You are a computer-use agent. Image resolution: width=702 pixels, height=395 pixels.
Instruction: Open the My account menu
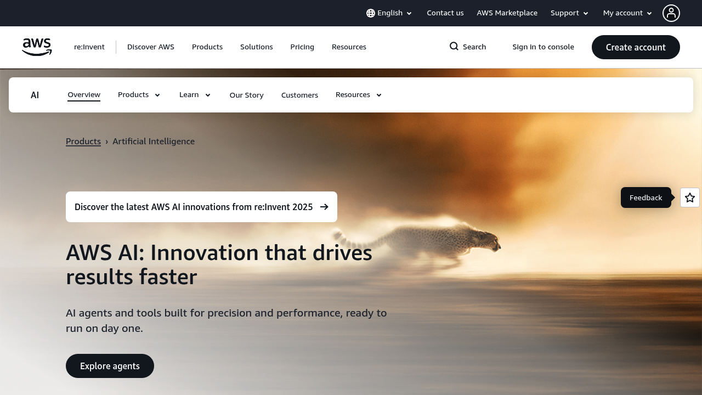coord(626,13)
